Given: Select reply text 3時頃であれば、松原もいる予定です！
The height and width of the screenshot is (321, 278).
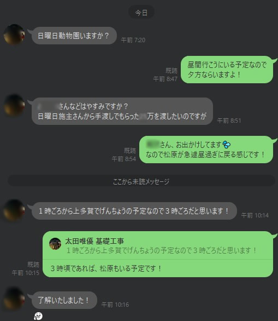Looking at the screenshot, I should [x=106, y=268].
